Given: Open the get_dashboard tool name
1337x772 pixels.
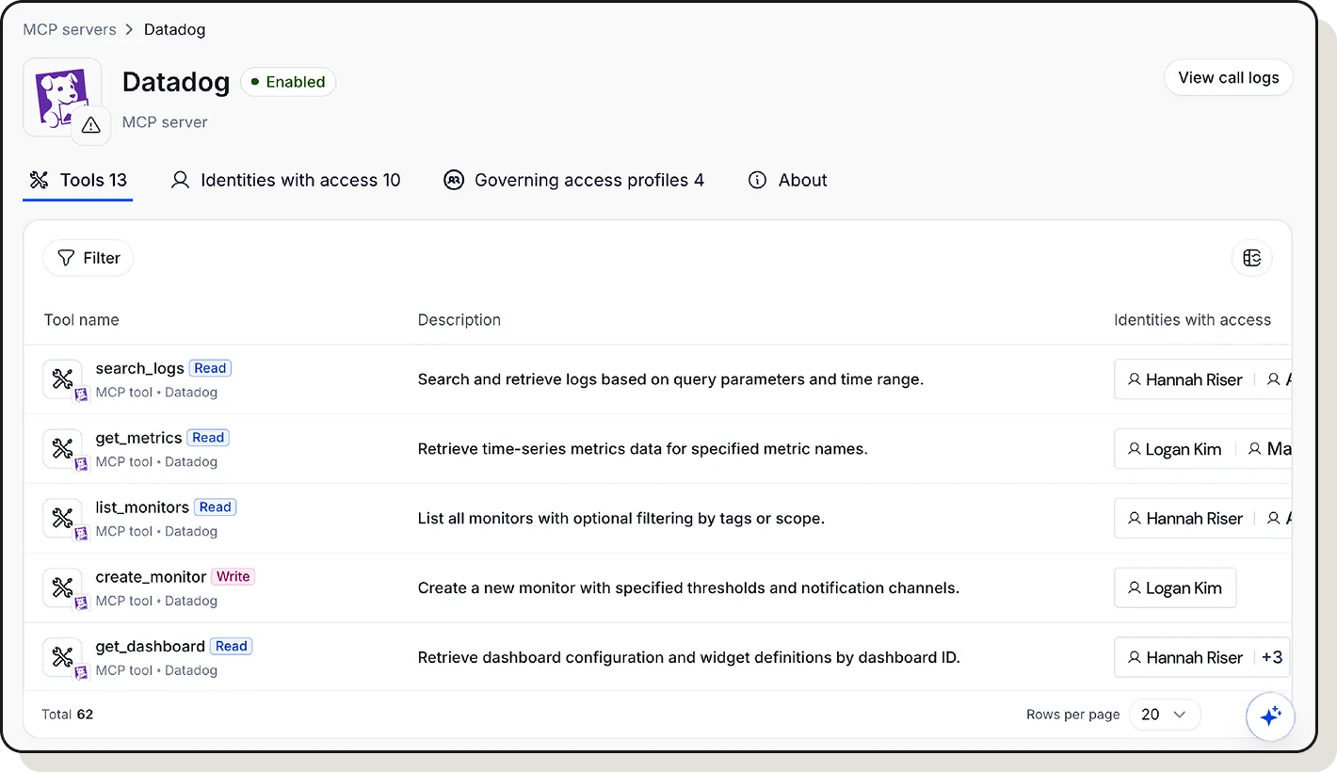Looking at the screenshot, I should [x=150, y=647].
